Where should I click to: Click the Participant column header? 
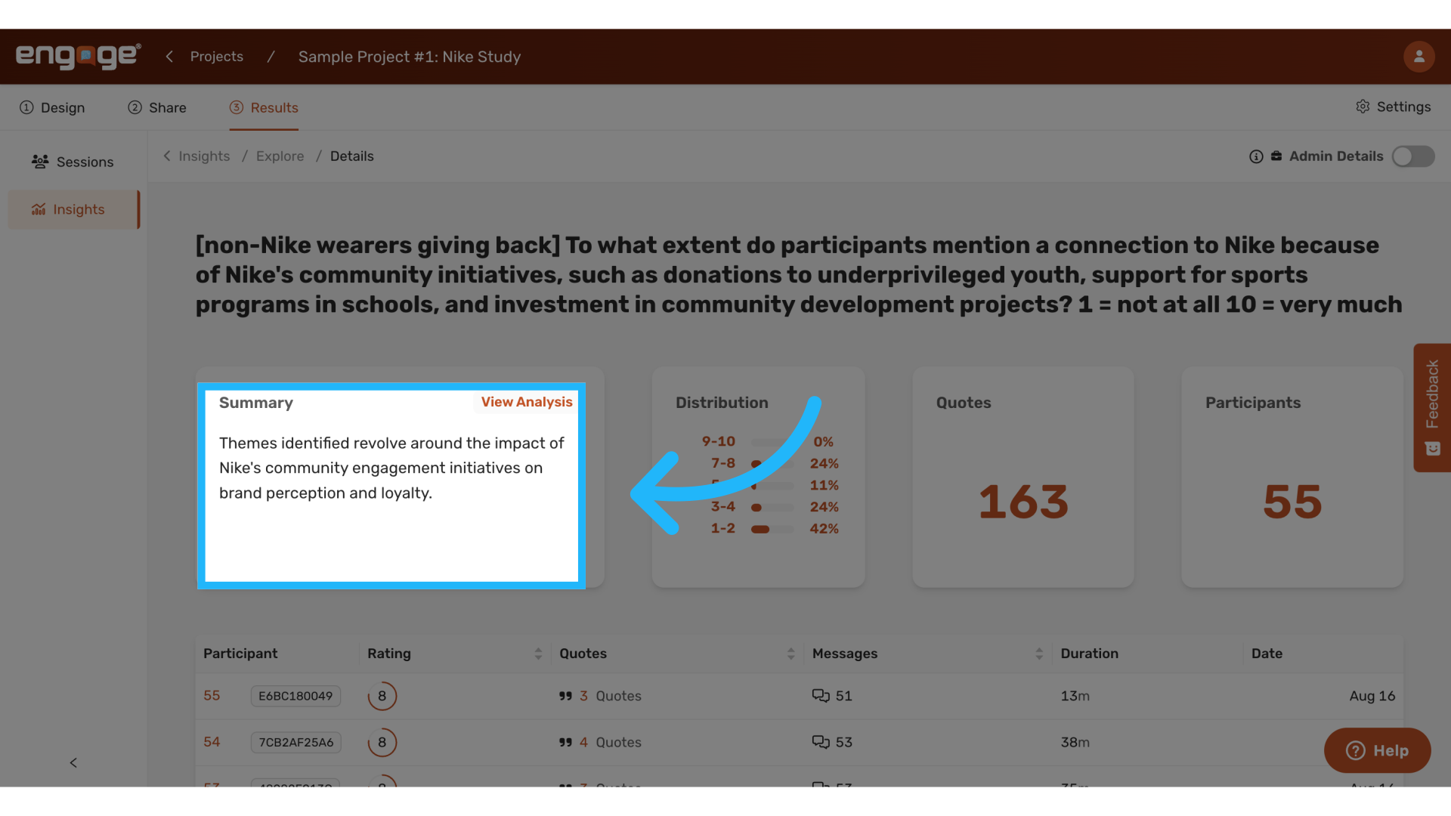tap(240, 654)
